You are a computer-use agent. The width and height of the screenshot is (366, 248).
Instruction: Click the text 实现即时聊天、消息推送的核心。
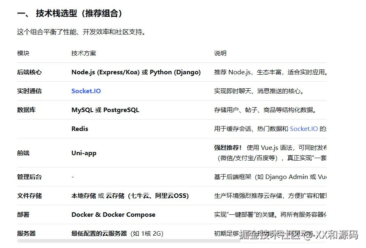(259, 91)
